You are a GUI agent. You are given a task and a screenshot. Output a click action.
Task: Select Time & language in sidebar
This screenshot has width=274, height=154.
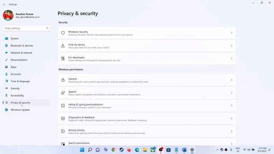[x=27, y=81]
